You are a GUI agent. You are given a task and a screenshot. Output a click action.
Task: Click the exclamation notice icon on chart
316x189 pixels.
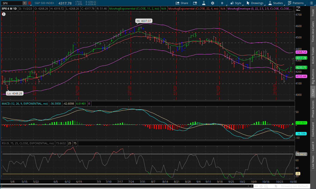[4, 14]
